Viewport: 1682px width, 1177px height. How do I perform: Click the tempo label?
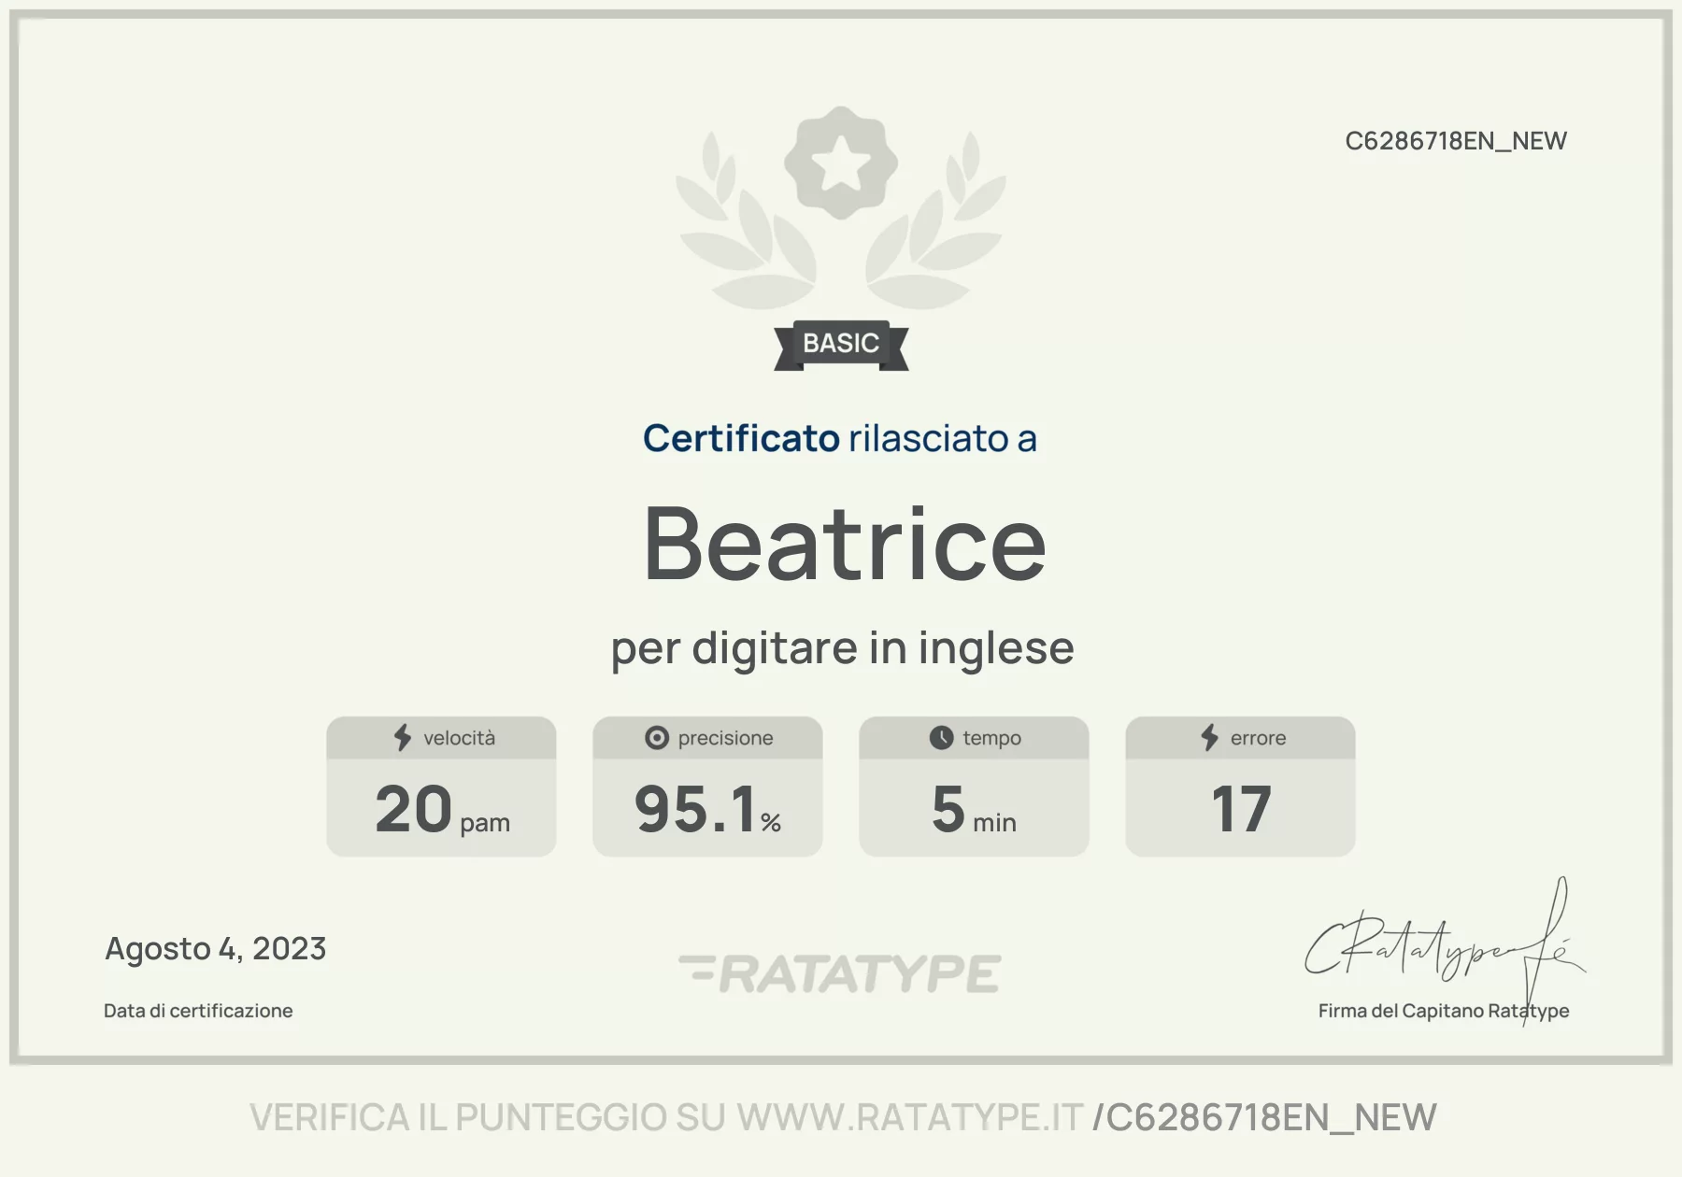point(992,738)
